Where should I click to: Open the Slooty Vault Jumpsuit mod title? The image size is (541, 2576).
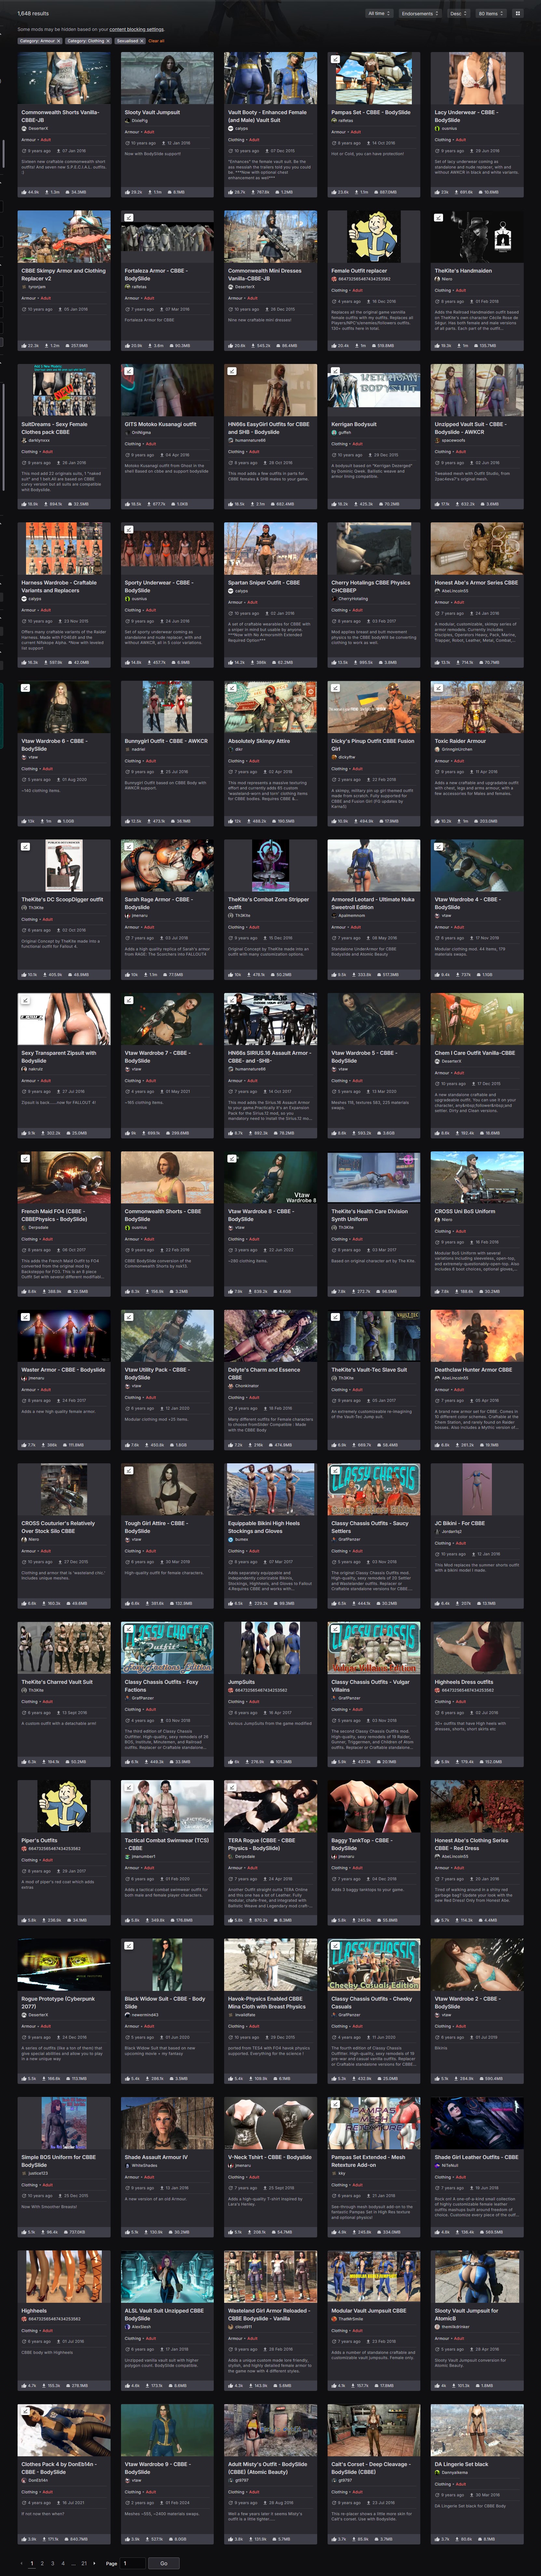152,112
